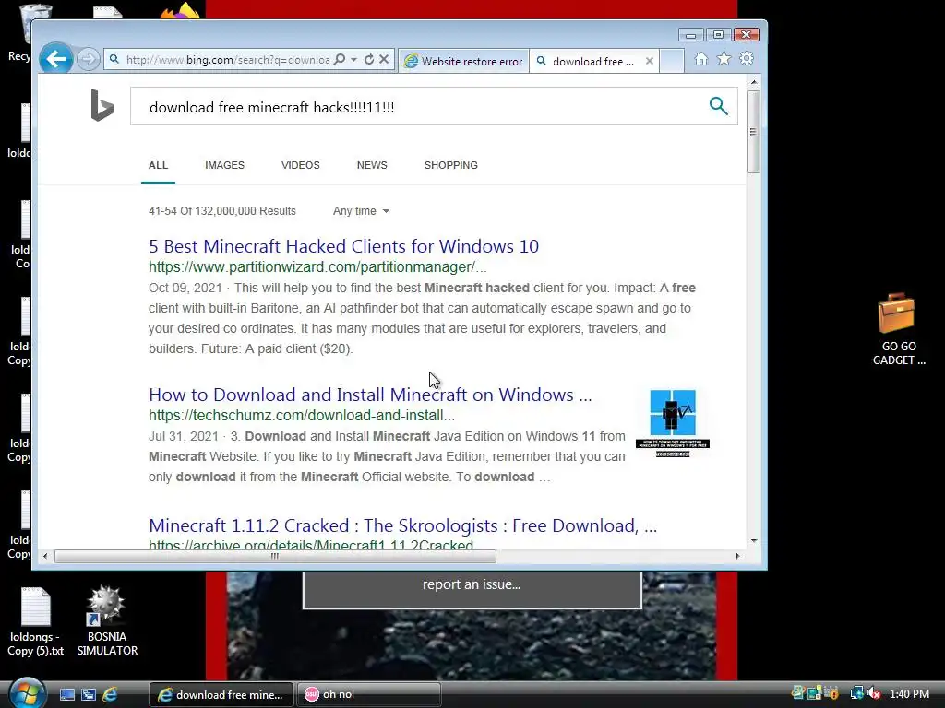The image size is (945, 708).
Task: Click the report an issue button
Action: click(x=472, y=585)
